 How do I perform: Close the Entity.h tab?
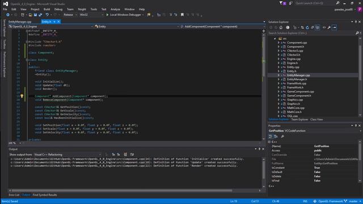tap(58, 22)
